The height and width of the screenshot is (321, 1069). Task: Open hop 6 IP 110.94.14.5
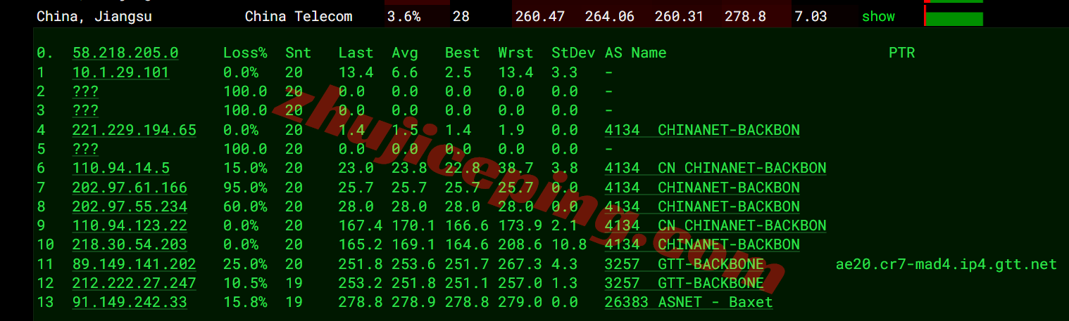coord(120,168)
